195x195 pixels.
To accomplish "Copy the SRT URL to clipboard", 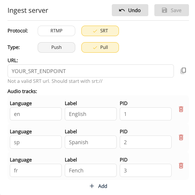I will [x=183, y=71].
